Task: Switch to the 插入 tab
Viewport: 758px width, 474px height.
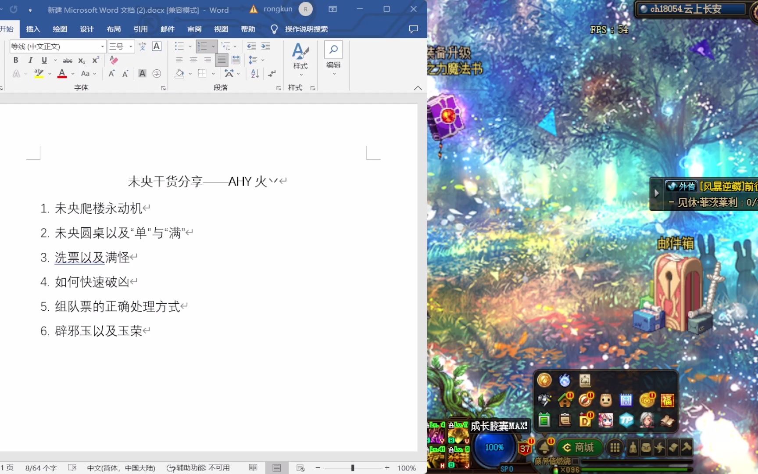Action: [x=33, y=29]
